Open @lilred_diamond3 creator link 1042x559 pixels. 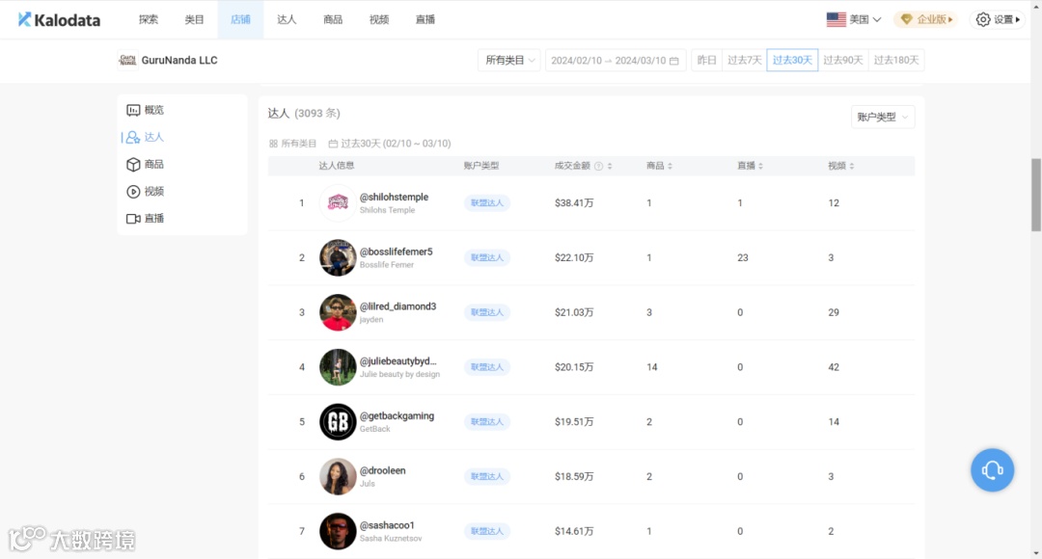pos(398,306)
